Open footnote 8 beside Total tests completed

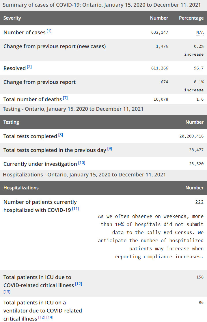[x=60, y=135]
